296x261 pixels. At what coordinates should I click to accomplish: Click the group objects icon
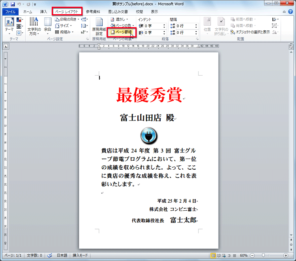coord(275,26)
